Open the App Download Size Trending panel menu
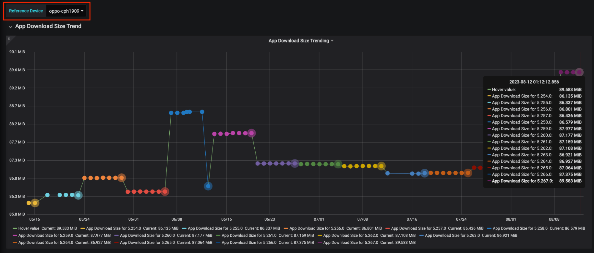 click(301, 41)
